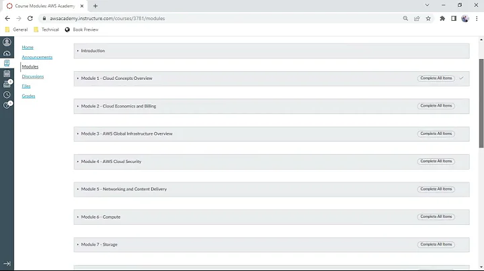The width and height of the screenshot is (484, 271).
Task: Click Complete All Items for Module 1
Action: click(x=436, y=78)
